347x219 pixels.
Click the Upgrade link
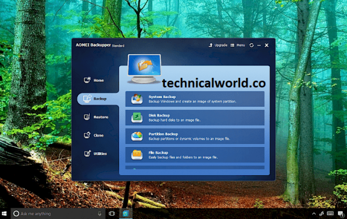[x=218, y=45]
